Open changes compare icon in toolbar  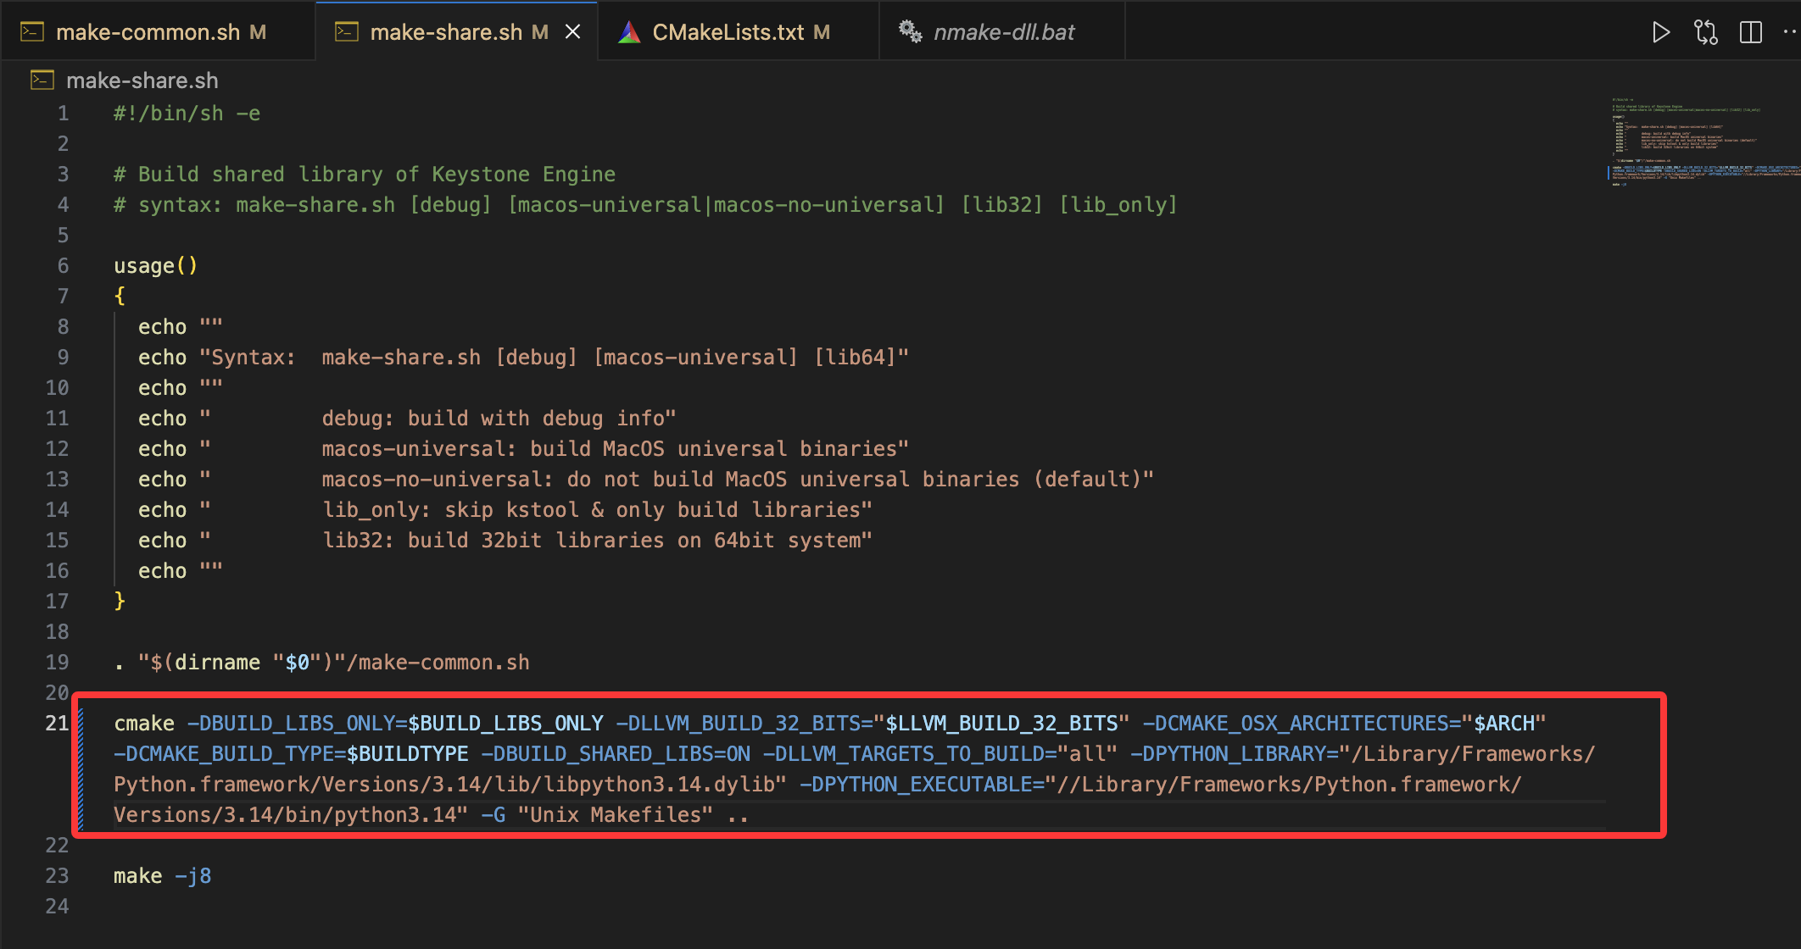pyautogui.click(x=1705, y=32)
